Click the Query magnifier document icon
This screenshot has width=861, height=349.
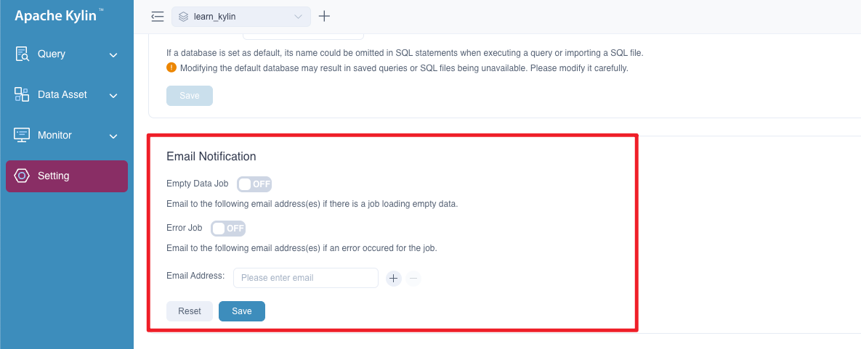tap(22, 54)
